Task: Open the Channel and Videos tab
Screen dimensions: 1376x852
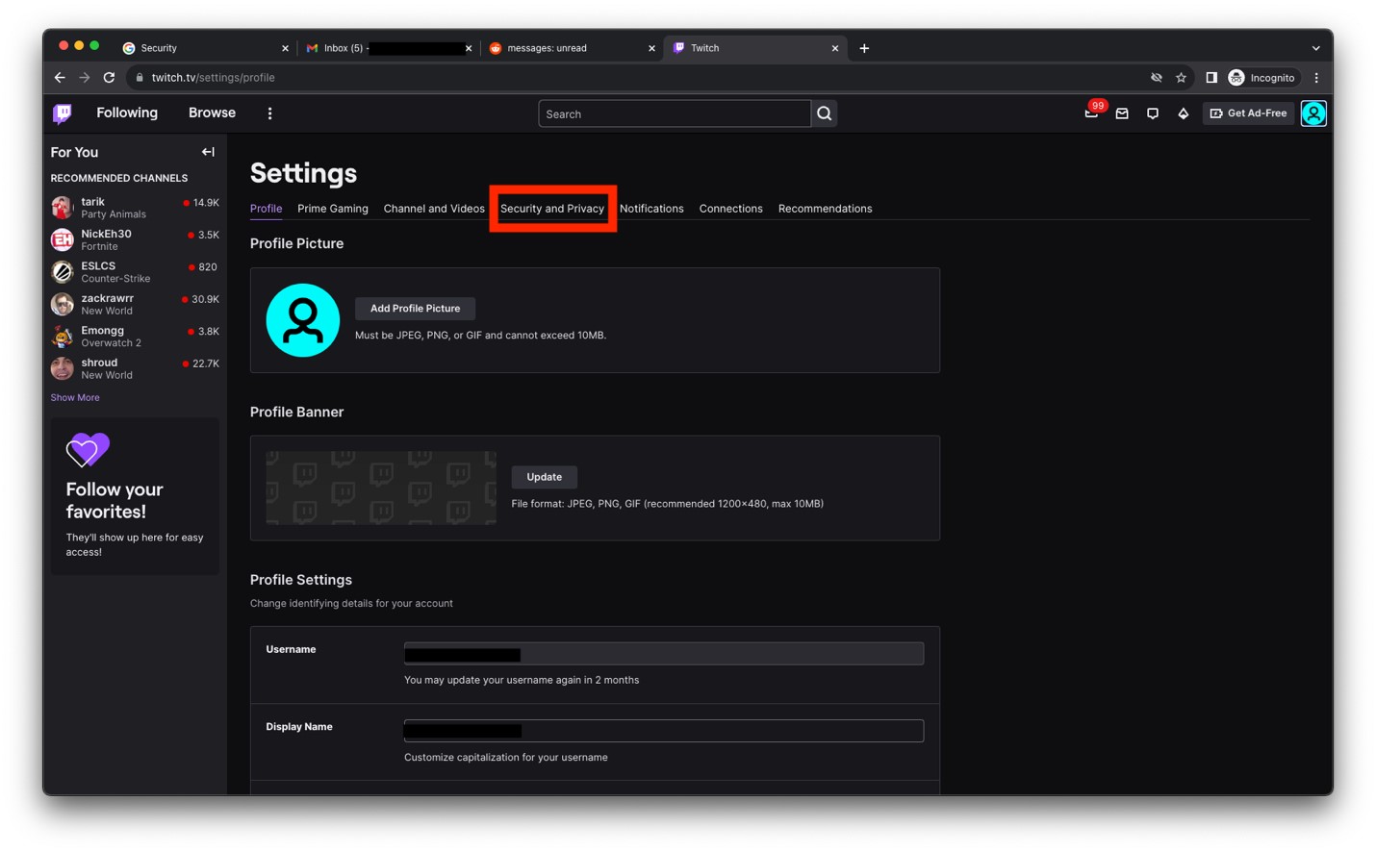Action: click(434, 209)
